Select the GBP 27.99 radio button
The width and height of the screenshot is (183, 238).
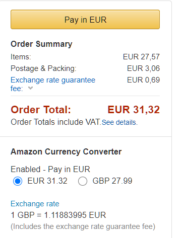click(83, 181)
